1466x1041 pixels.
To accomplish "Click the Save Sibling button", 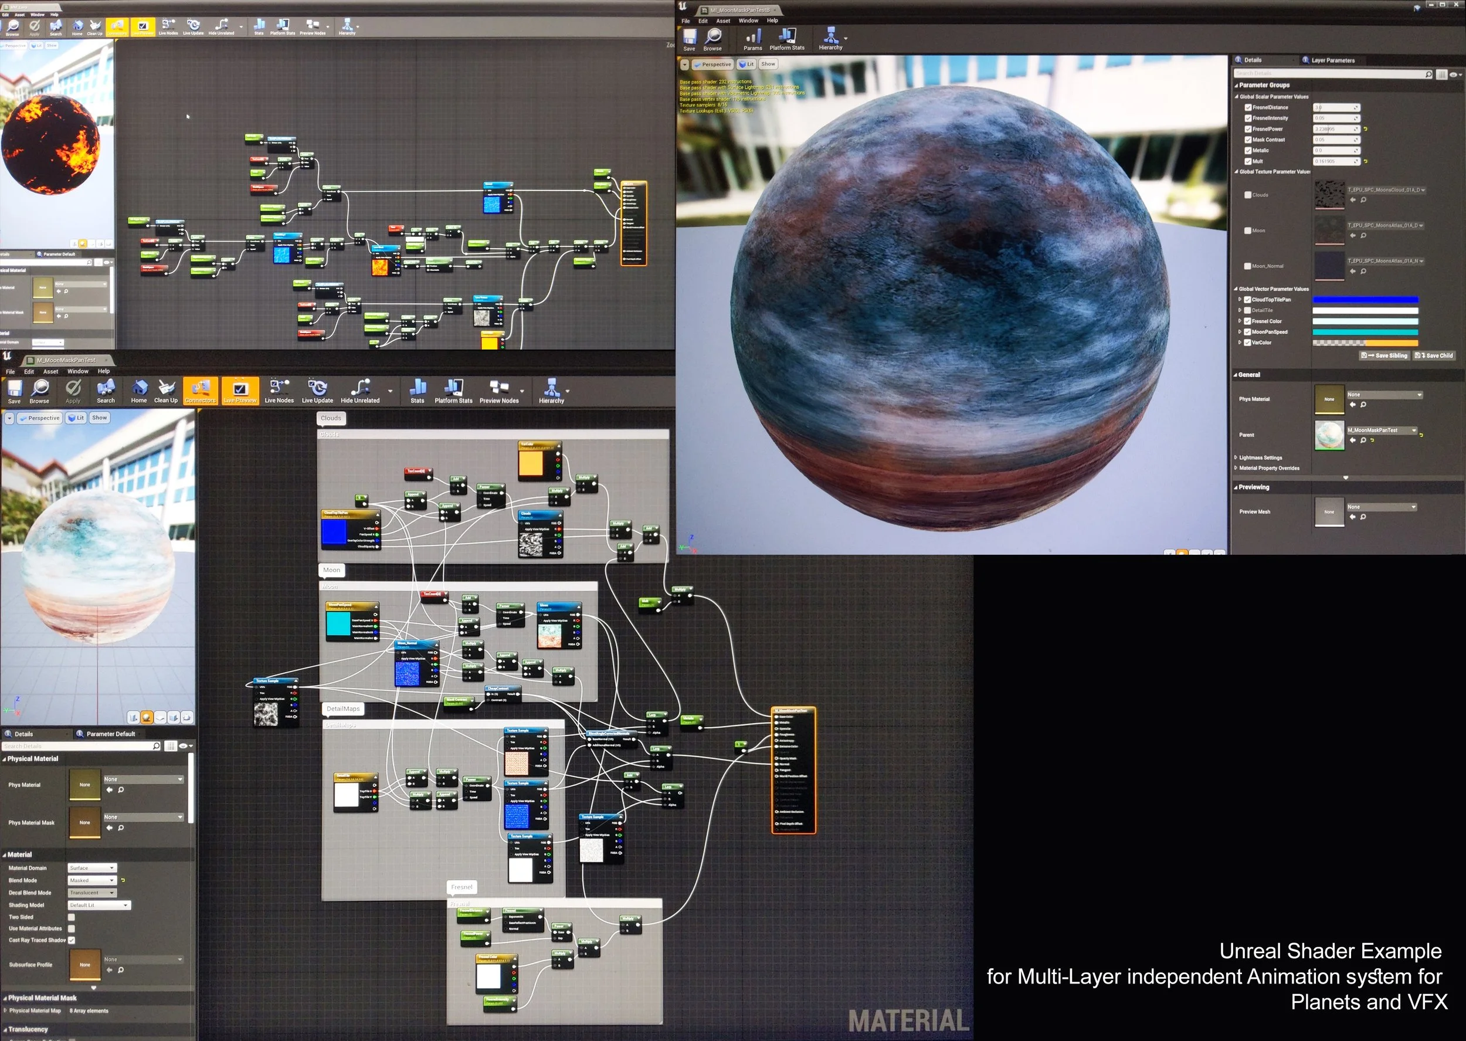I will tap(1384, 356).
